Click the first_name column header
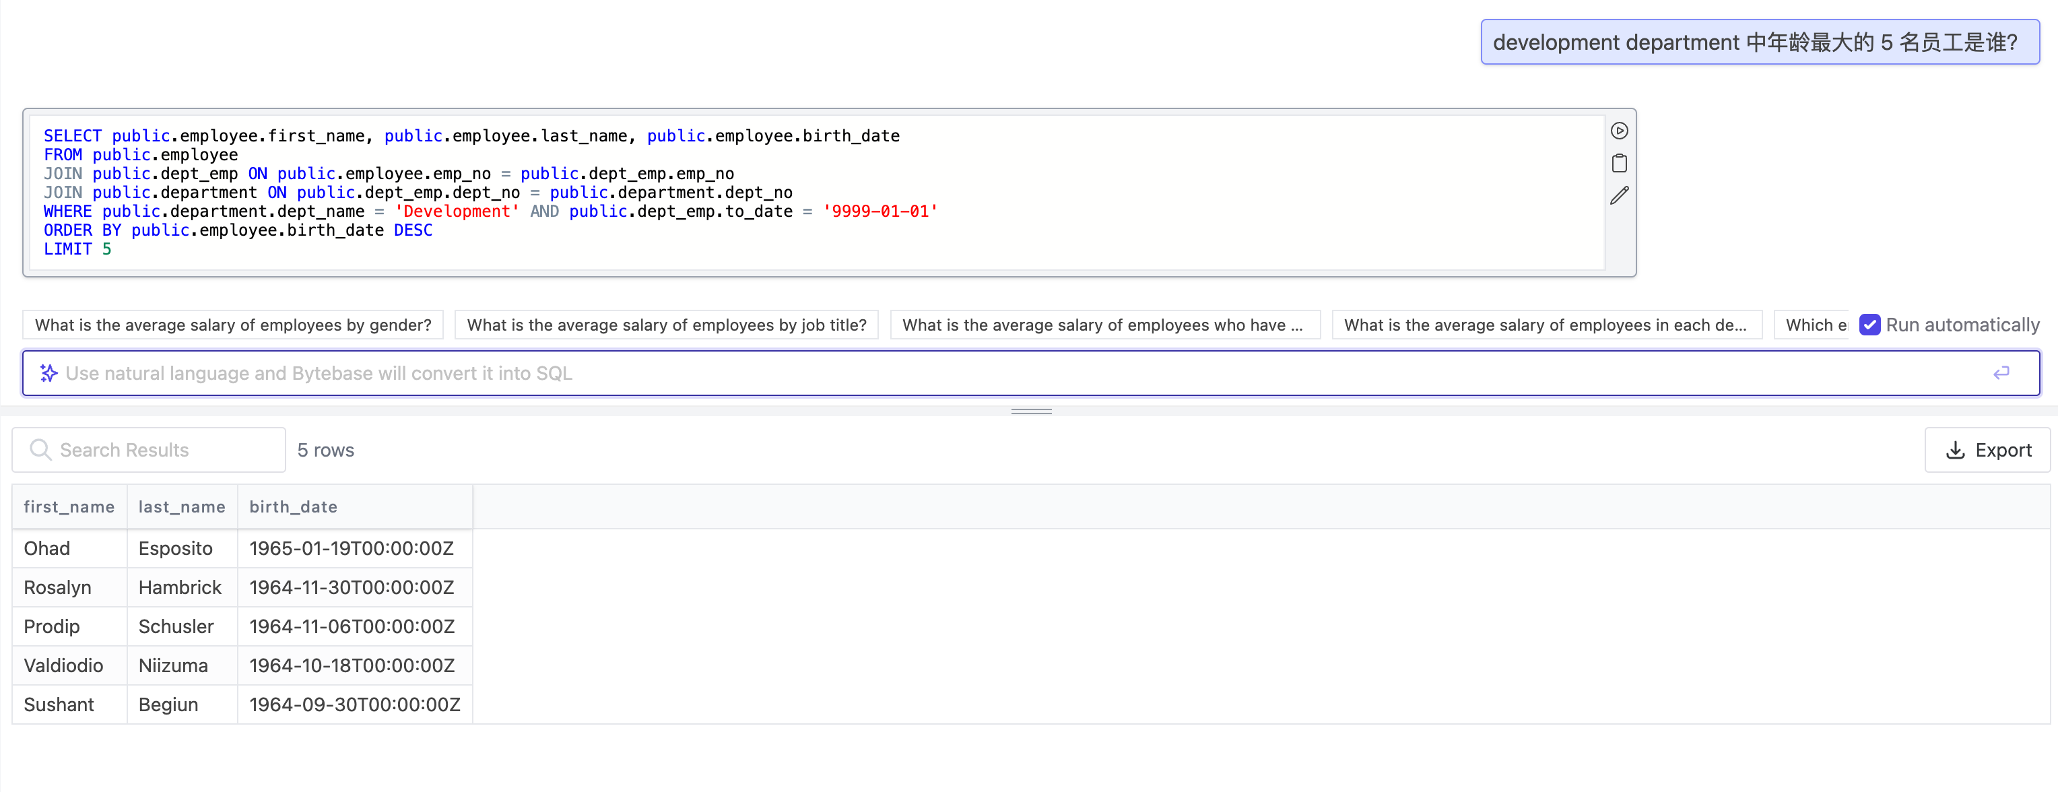Viewport: 2058px width, 792px height. tap(69, 506)
